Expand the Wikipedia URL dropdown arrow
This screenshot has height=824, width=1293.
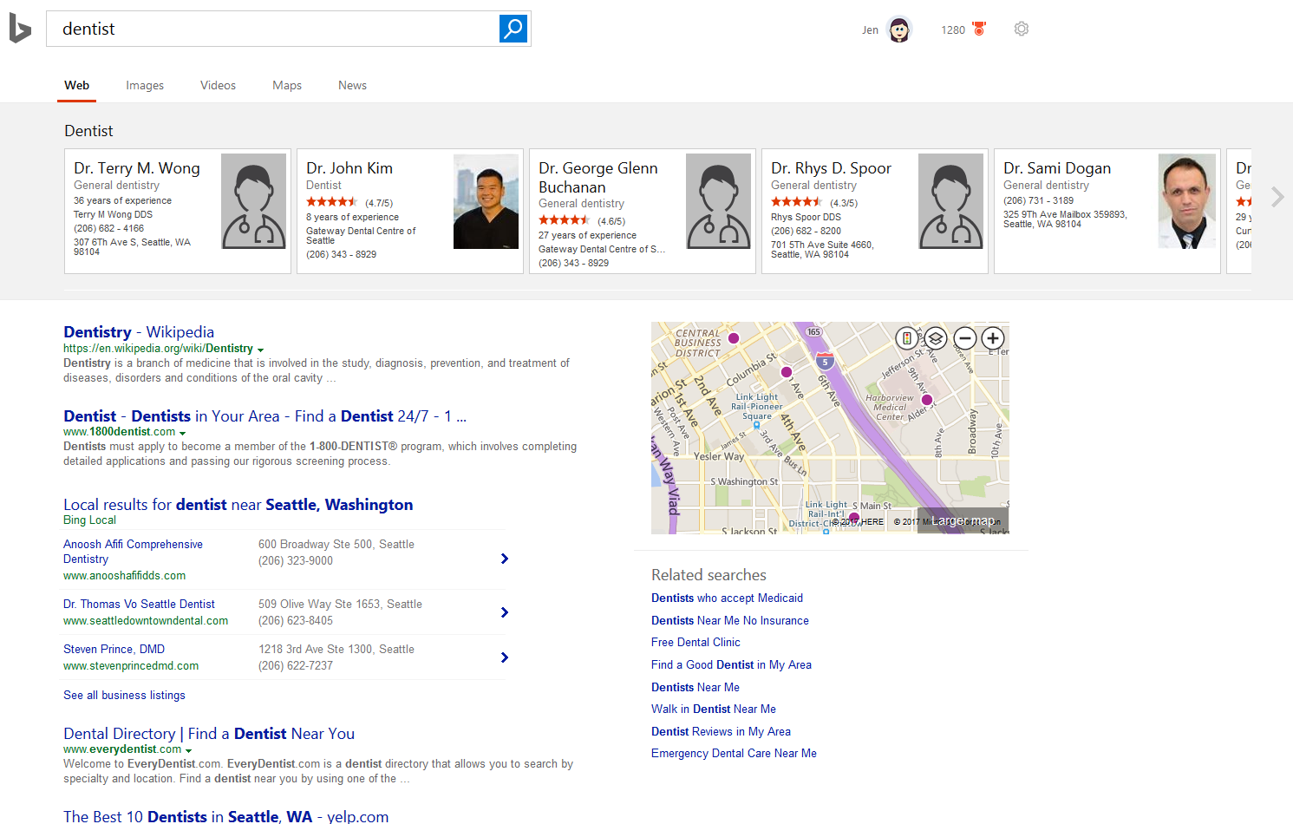(260, 350)
